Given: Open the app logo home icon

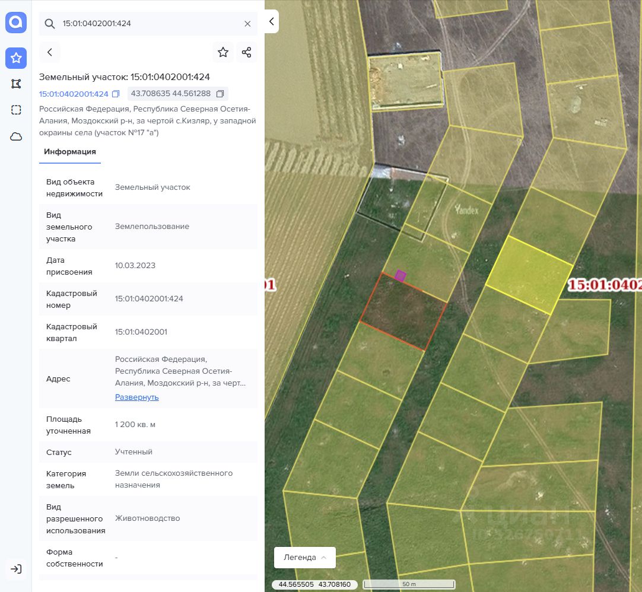Looking at the screenshot, I should click(16, 22).
